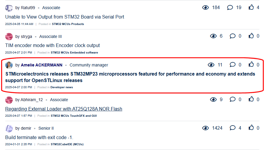The width and height of the screenshot is (267, 152).
Task: Open Amelie ACKERMANN's avatar photo
Action: tap(9, 65)
